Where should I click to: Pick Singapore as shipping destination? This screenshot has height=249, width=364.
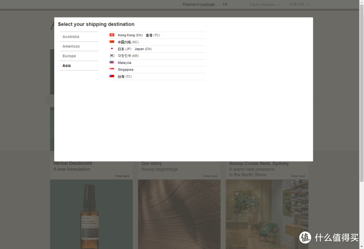click(x=125, y=70)
